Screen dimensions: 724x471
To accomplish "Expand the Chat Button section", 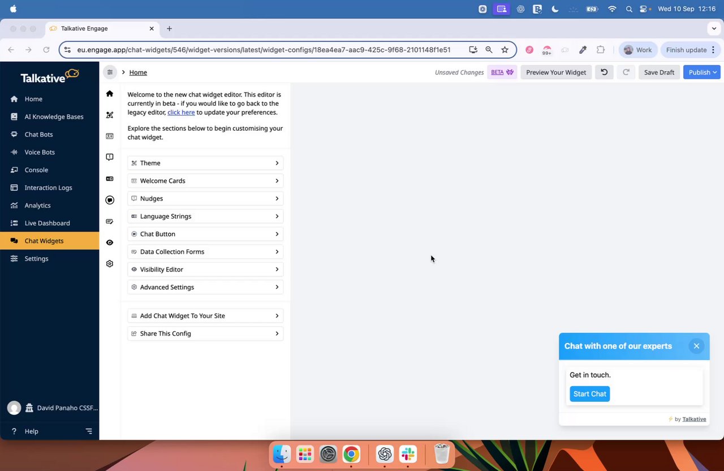I will tap(205, 234).
